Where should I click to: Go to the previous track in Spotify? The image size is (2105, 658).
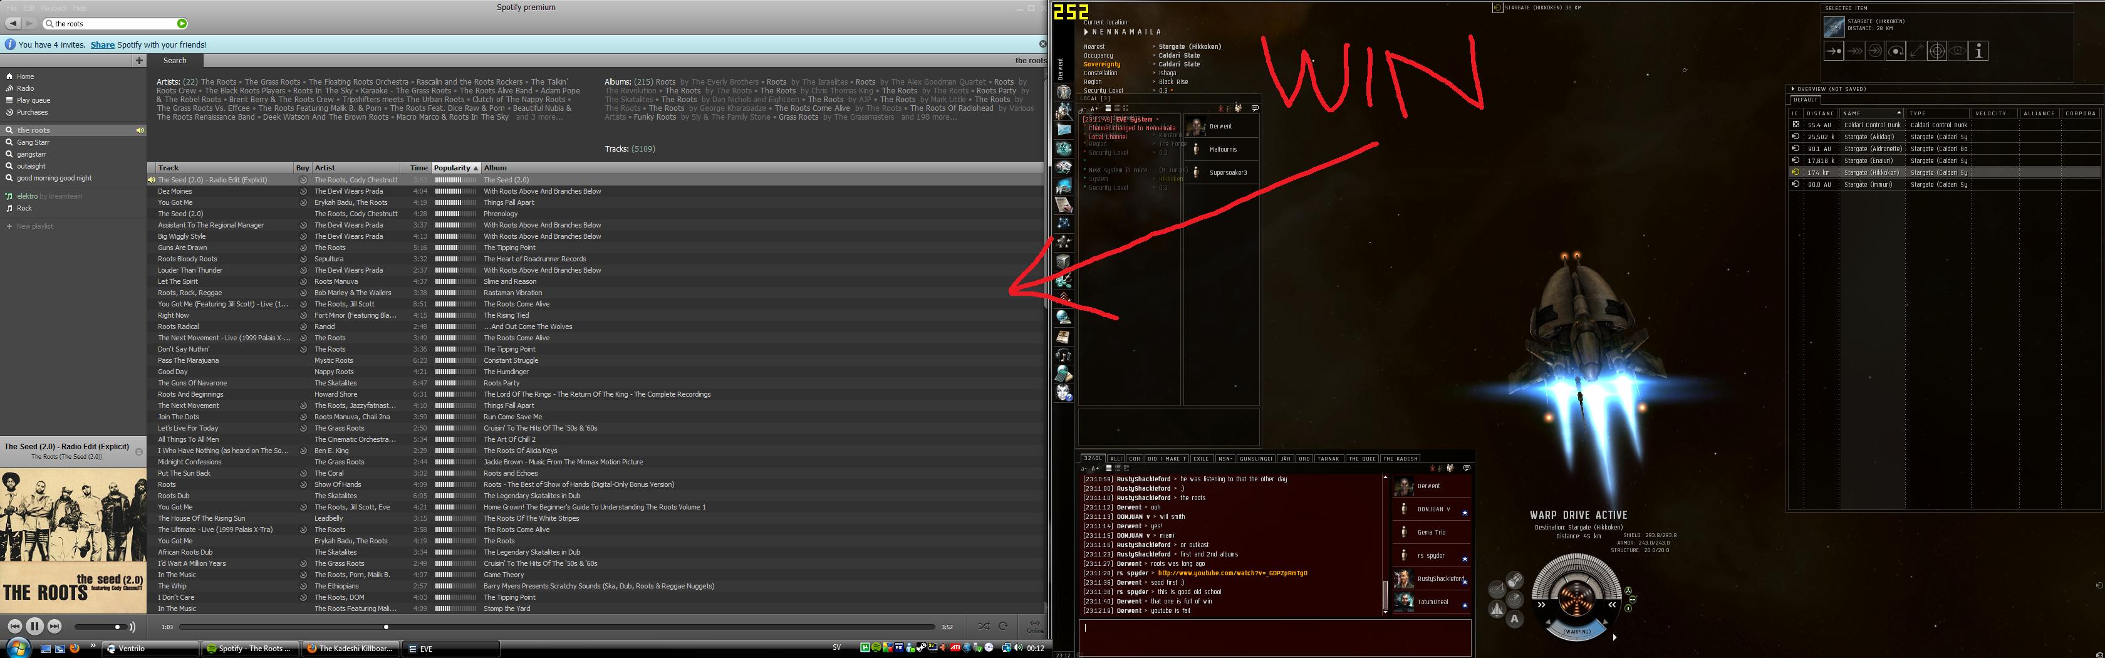pos(14,626)
